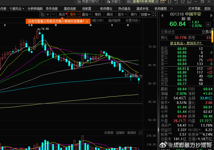Dismiss the 查看9条新消息 notification

157,2
